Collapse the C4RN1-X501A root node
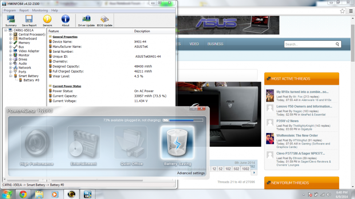 (x=6, y=30)
